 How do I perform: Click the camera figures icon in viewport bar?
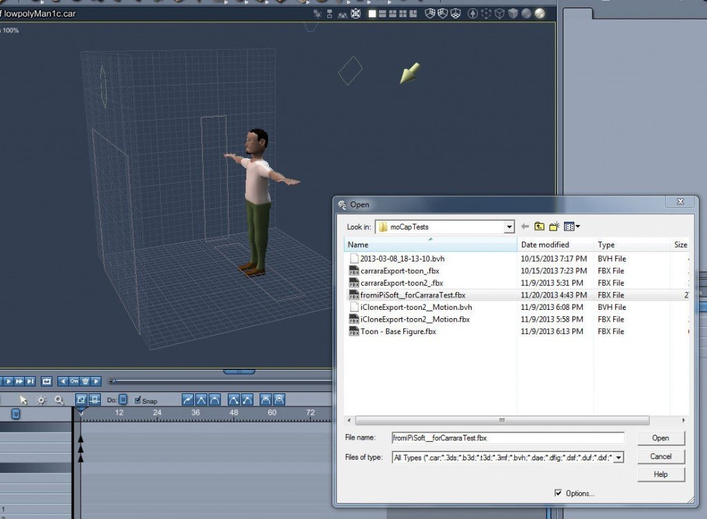(342, 14)
